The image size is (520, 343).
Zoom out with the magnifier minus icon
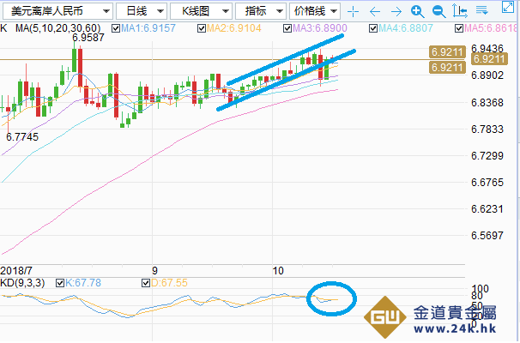click(438, 12)
